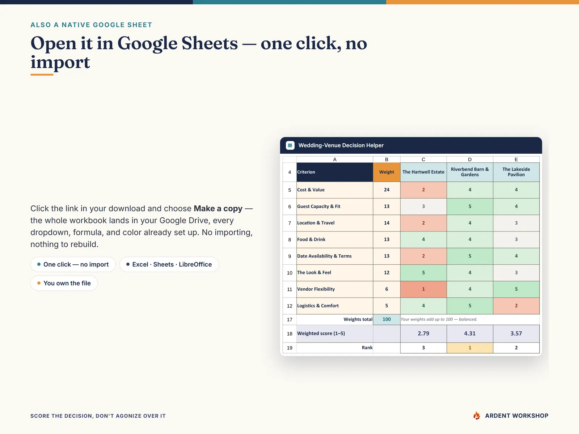Click the Weighted score (1–5) label
This screenshot has height=434, width=579.
321,333
